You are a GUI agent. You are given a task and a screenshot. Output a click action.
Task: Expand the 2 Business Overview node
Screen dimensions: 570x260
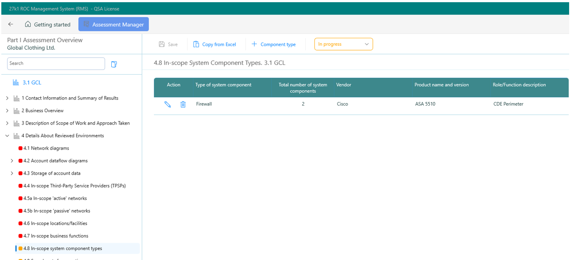point(7,111)
